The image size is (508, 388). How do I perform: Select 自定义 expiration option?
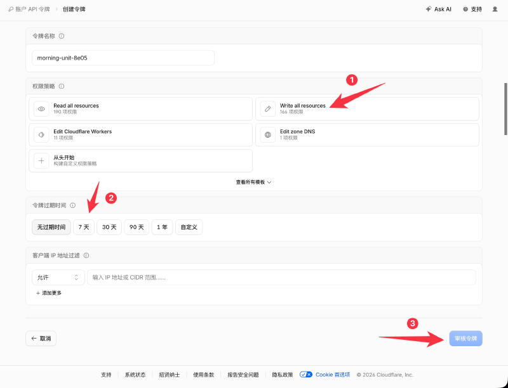pyautogui.click(x=189, y=227)
